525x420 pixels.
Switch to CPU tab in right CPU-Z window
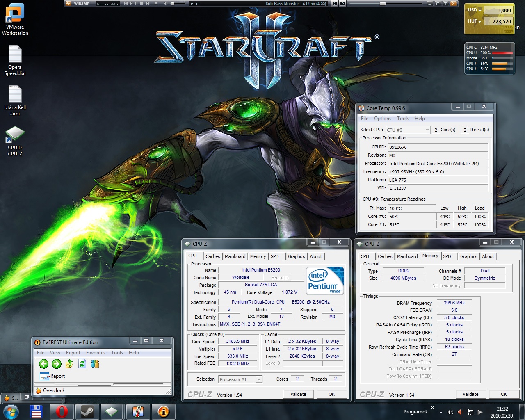[x=365, y=256]
